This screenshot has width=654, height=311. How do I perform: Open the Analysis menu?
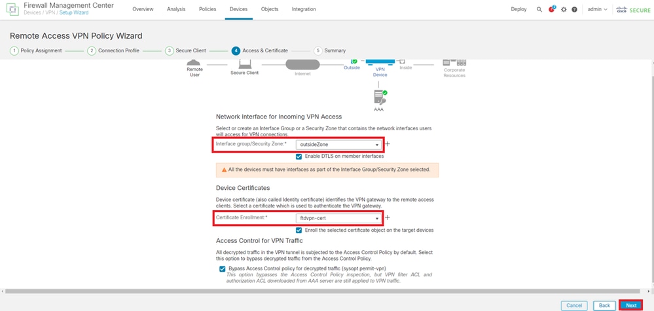point(176,9)
